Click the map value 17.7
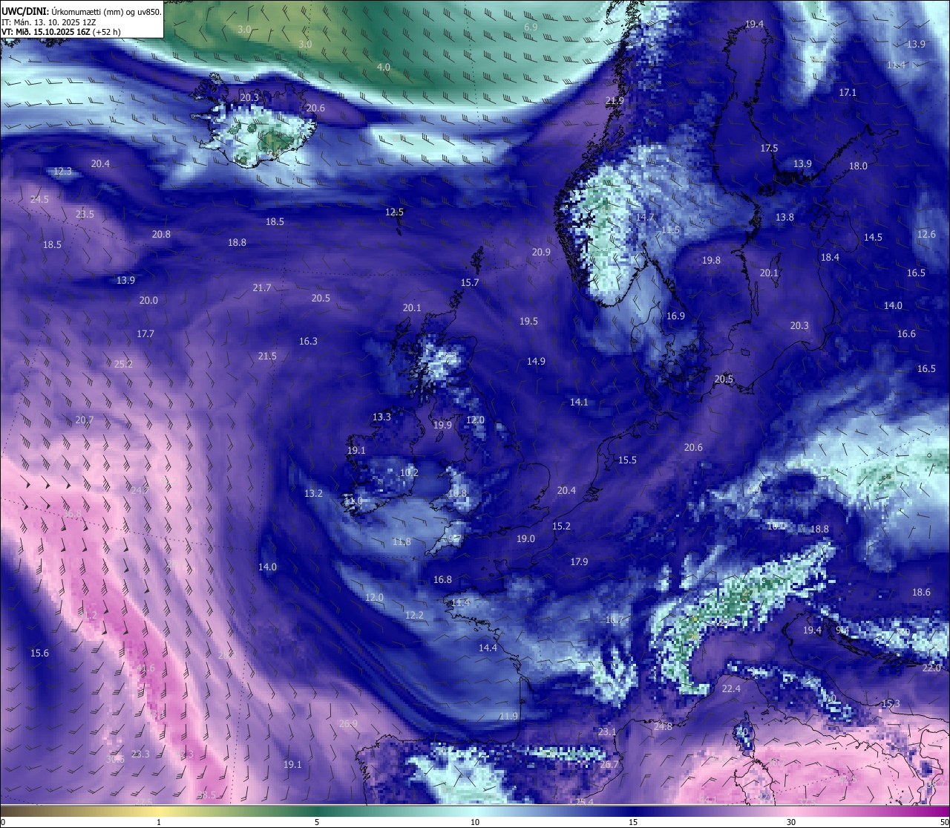Viewport: 950px width, 828px height. coord(145,333)
